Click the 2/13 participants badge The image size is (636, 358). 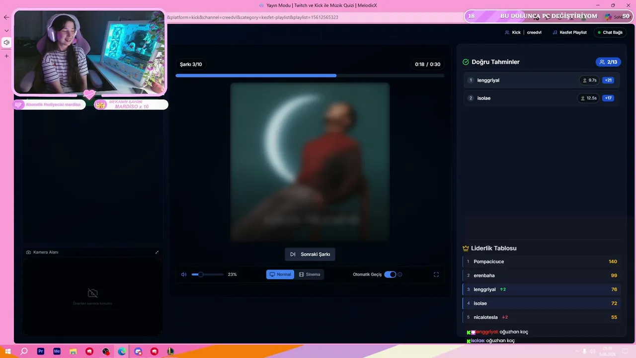[608, 62]
